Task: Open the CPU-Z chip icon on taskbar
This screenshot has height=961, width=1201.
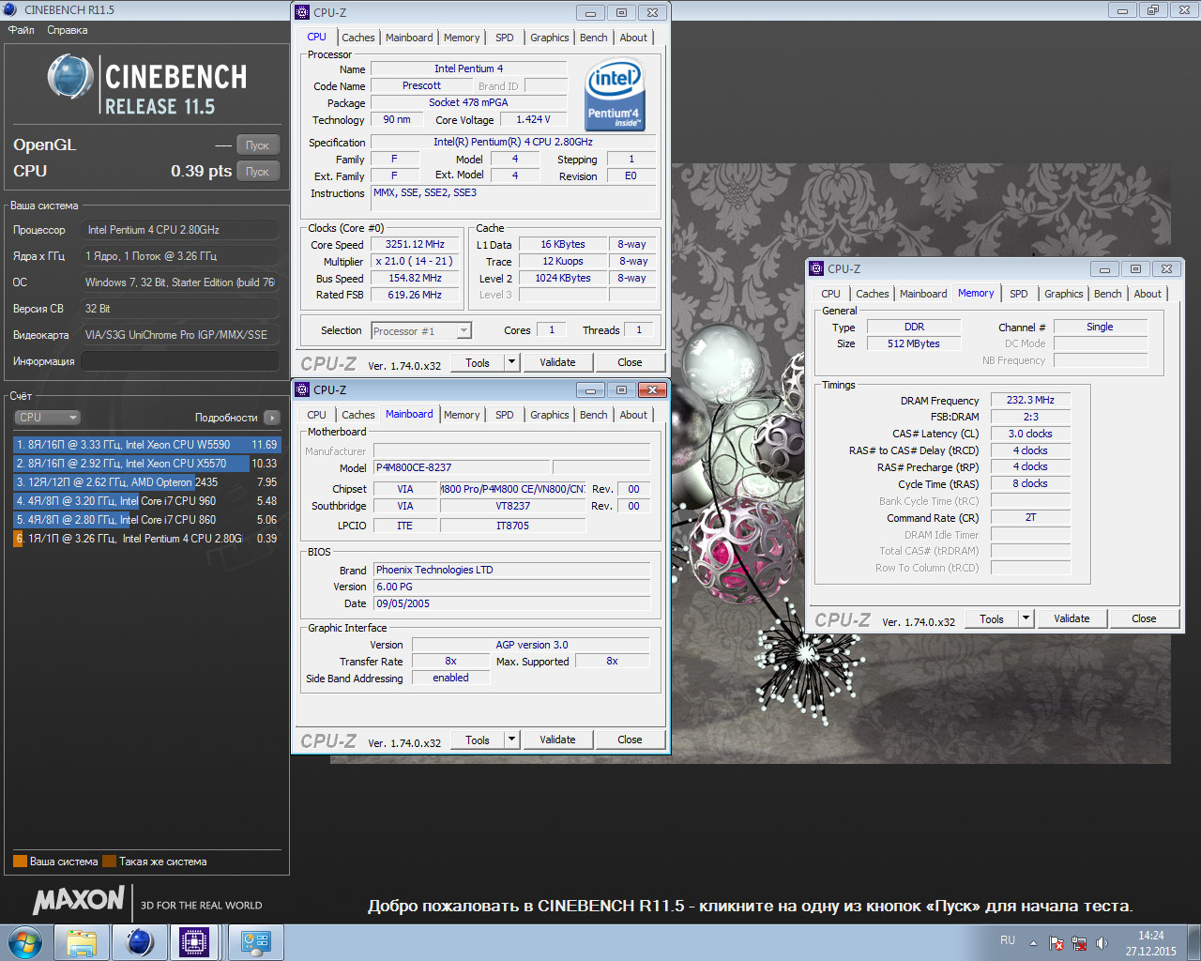Action: [x=194, y=942]
